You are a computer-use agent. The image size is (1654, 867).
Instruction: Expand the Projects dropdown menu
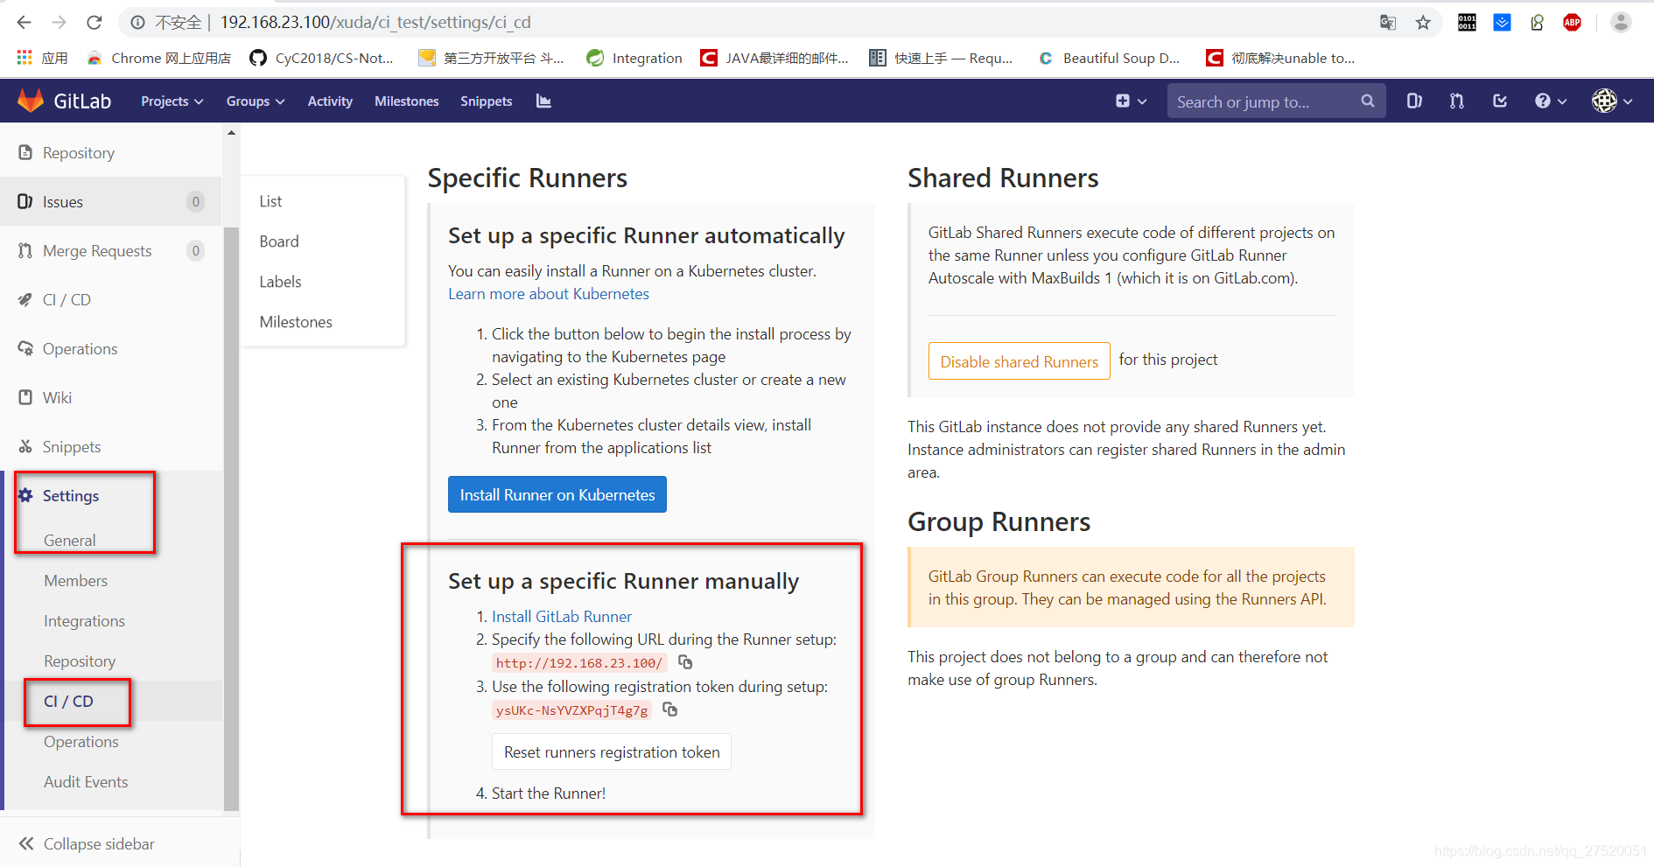coord(172,101)
